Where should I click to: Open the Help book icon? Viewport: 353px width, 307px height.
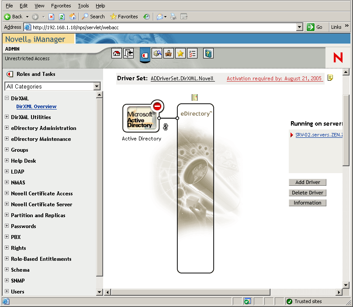point(208,53)
